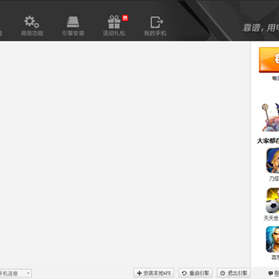Click the red 热 badge on the gift icon

point(125,18)
